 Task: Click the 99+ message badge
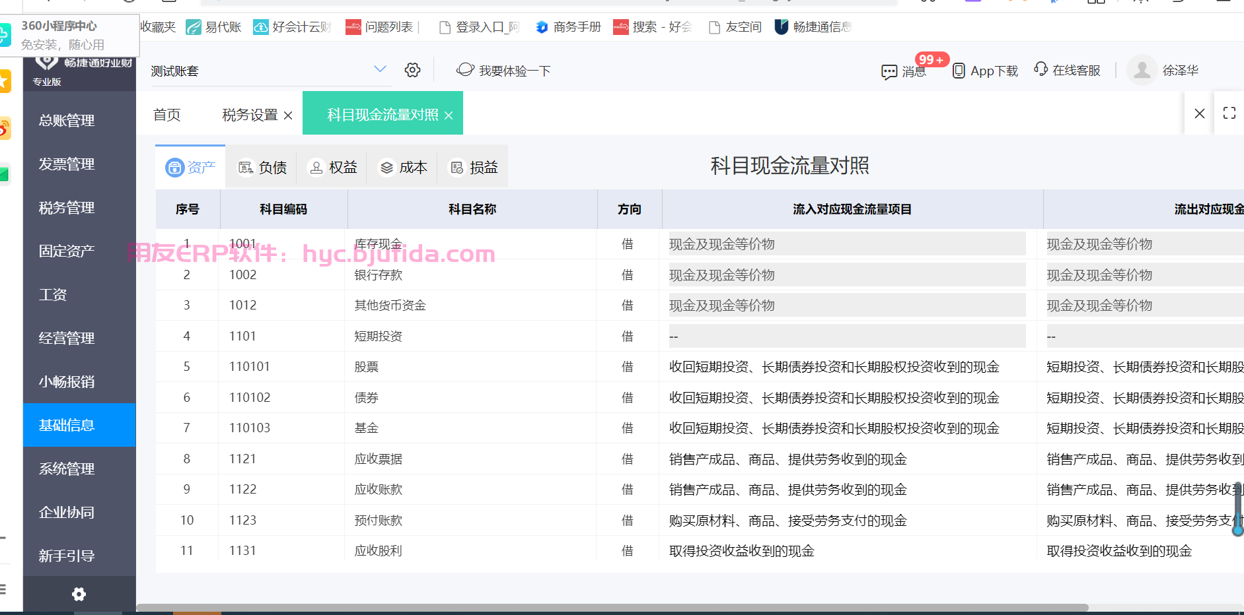click(x=932, y=59)
